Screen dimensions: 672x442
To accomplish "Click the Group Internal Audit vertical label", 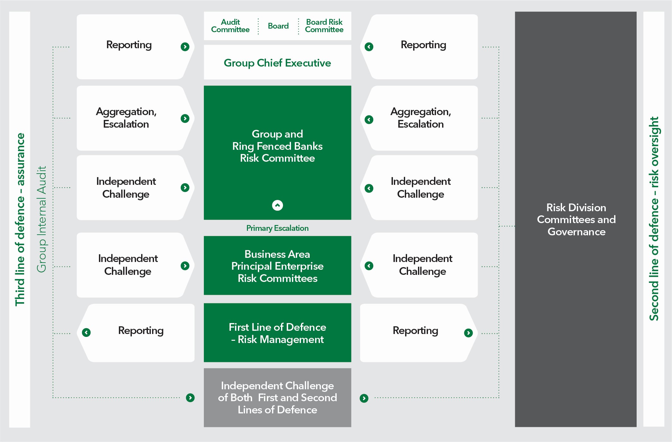I will pyautogui.click(x=42, y=220).
